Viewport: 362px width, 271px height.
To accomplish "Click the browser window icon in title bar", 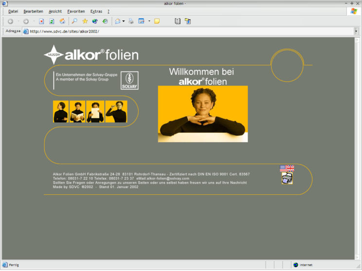I will [4, 3].
